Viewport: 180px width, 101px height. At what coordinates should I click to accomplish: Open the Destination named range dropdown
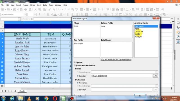click(157, 86)
